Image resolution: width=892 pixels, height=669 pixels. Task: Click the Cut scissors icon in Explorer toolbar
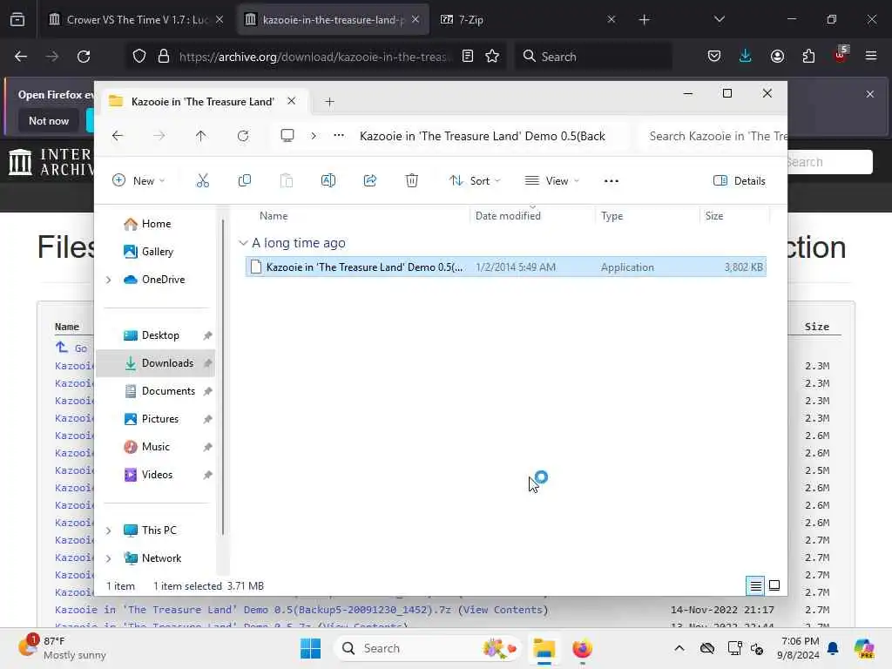tap(202, 181)
